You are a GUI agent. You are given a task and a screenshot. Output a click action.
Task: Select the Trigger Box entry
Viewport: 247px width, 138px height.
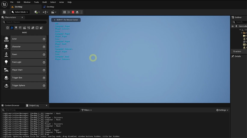point(24,78)
